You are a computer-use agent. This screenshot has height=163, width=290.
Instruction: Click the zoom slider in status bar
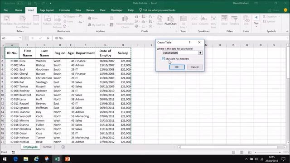(x=268, y=152)
